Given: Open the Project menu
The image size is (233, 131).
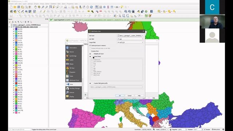Looking at the screenshot, I should 11,4.
